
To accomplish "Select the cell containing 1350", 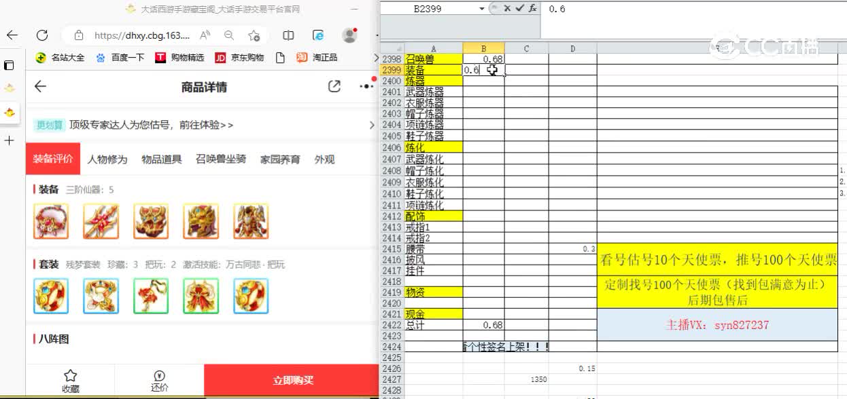I will (x=526, y=380).
